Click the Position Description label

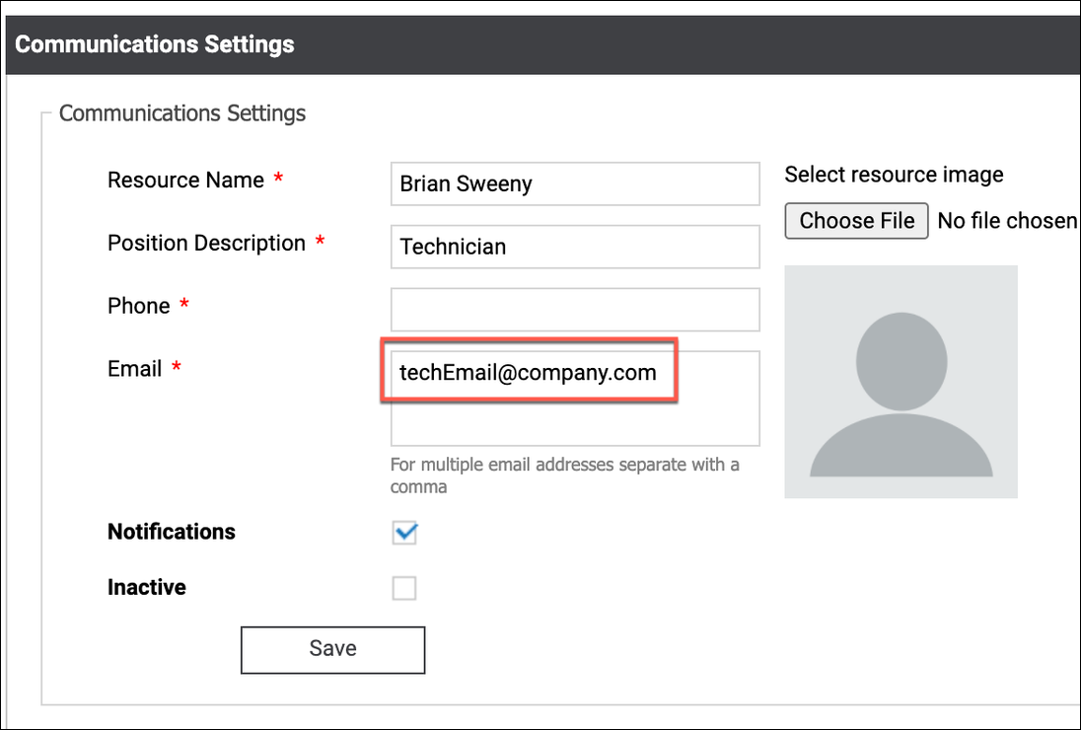coord(206,244)
